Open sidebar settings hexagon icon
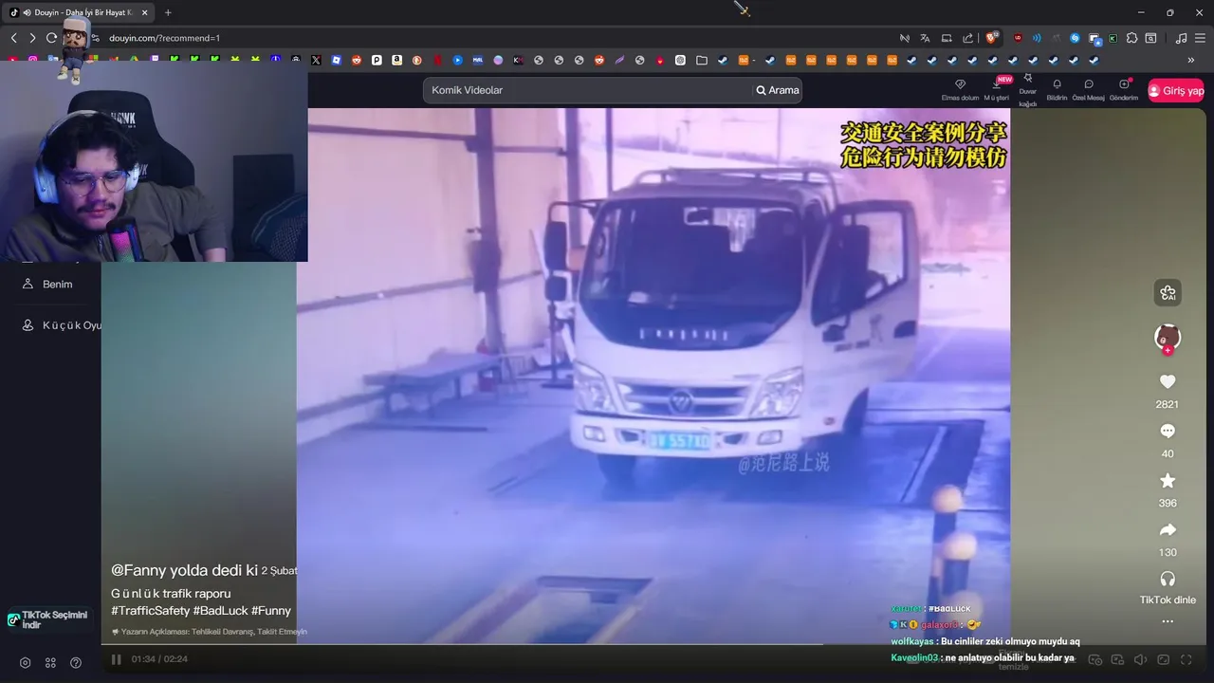1214x683 pixels. click(x=25, y=663)
